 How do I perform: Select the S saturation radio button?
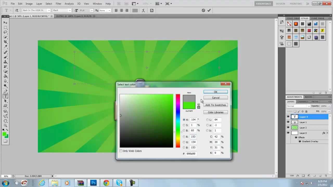point(184,125)
